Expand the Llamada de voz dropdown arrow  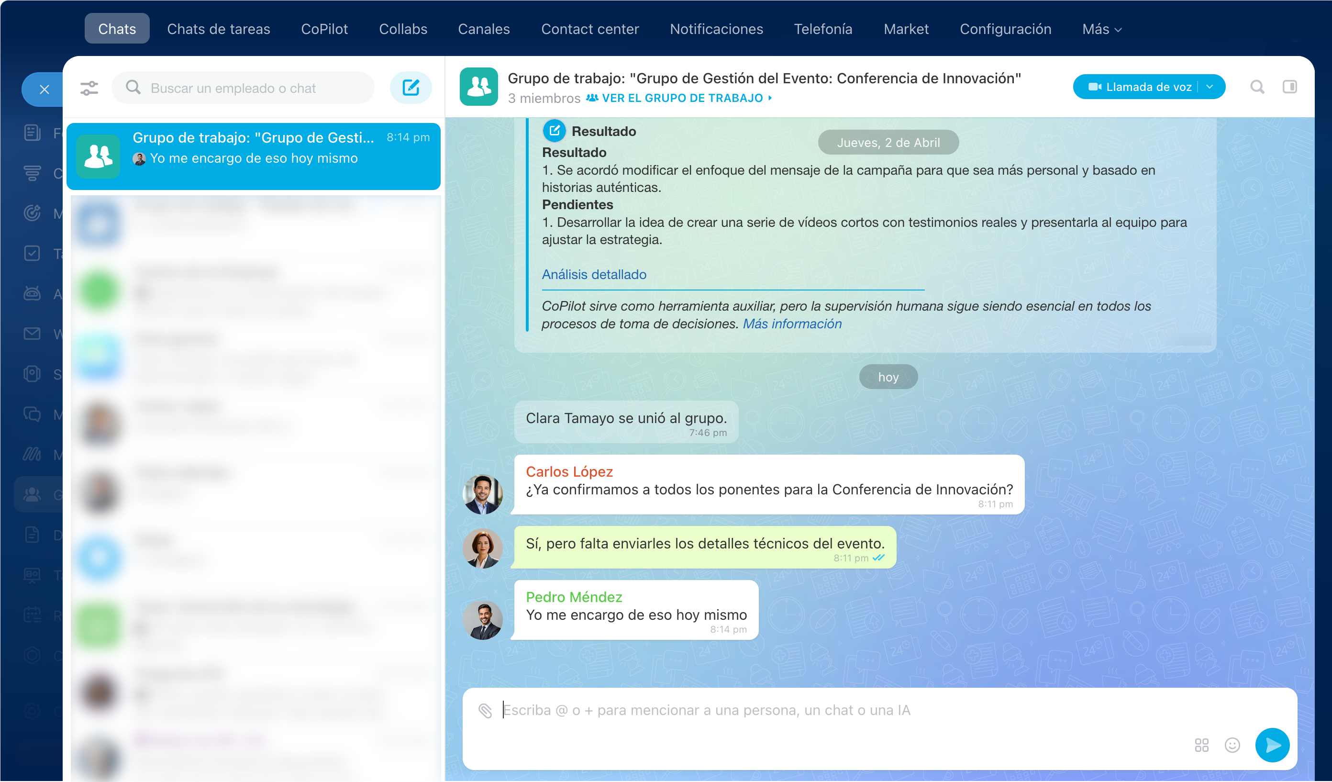1210,87
